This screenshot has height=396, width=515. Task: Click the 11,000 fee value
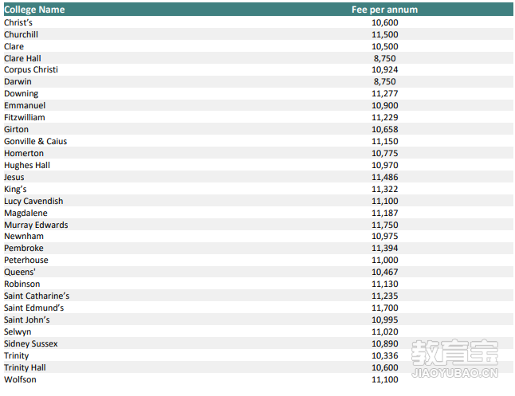pos(384,260)
